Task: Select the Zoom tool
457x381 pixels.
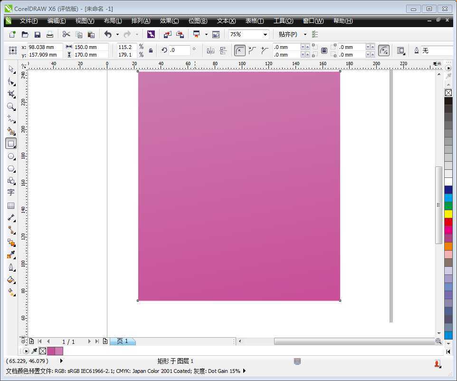Action: tap(11, 107)
